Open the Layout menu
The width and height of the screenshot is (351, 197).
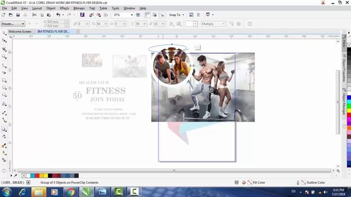37,8
